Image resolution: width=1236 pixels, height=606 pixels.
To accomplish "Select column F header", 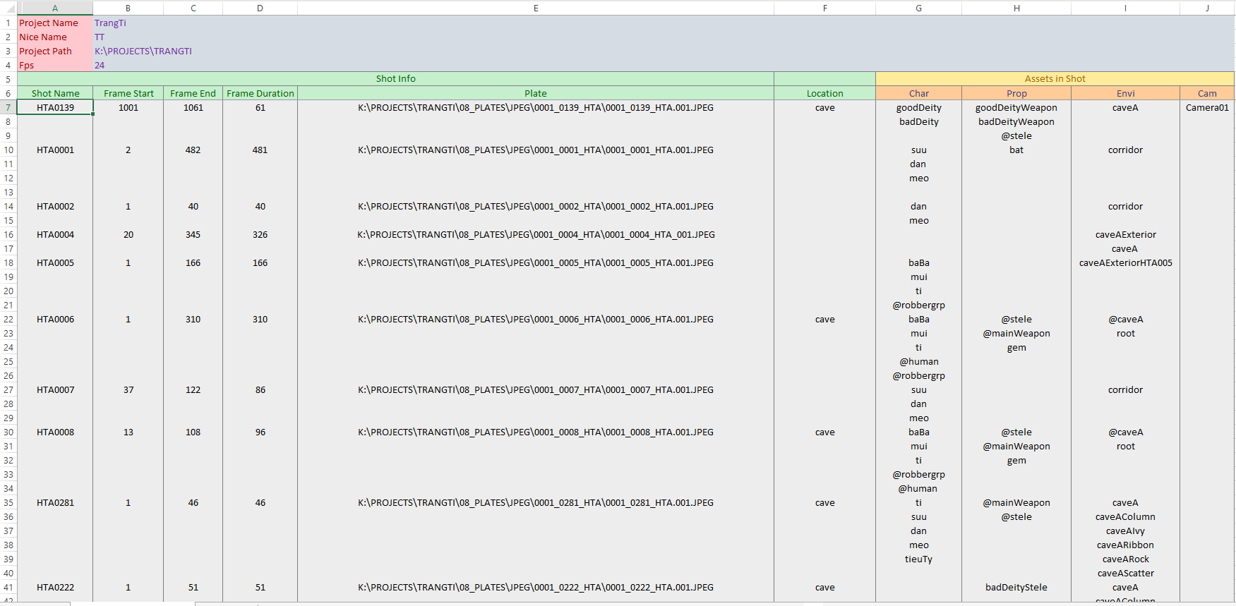I will 824,8.
